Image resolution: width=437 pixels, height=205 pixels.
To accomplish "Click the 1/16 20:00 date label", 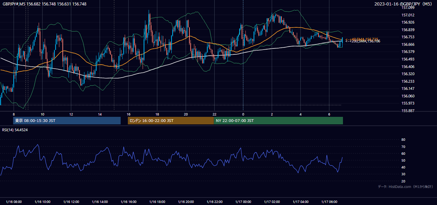I will [186, 202].
